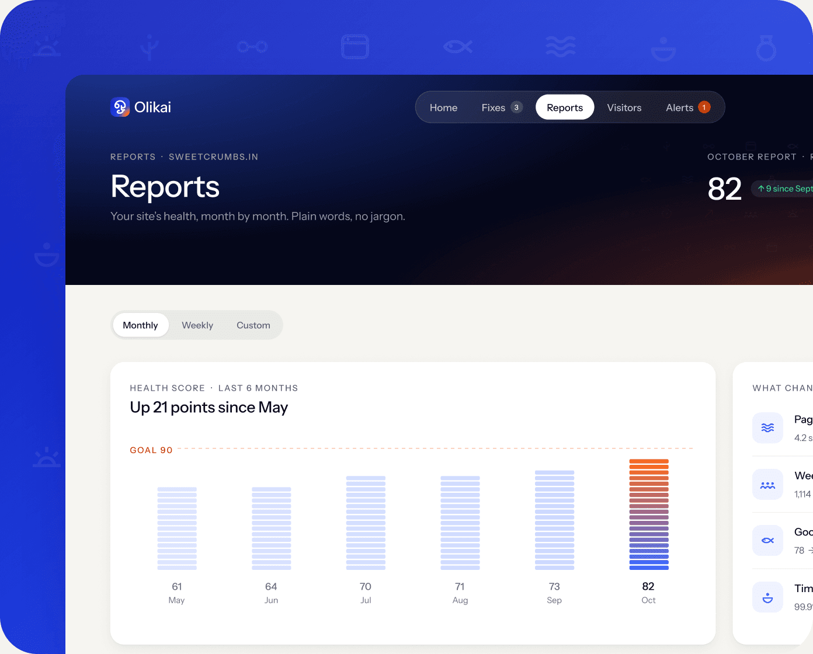
Task: Click the Fixes count badge 3
Action: click(x=516, y=107)
